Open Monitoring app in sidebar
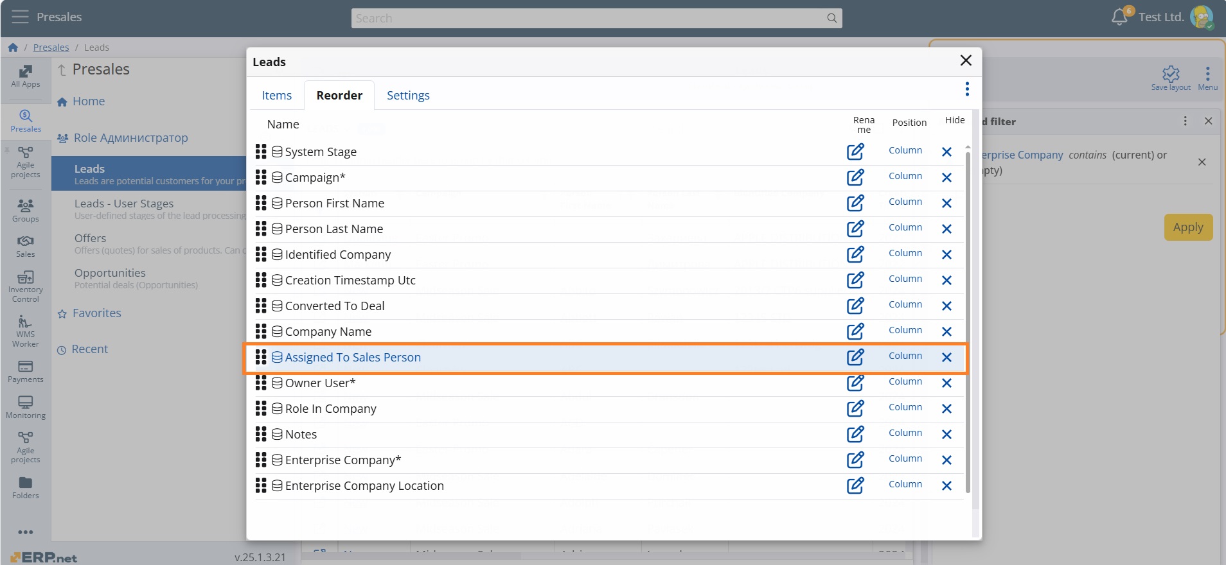The height and width of the screenshot is (565, 1226). (26, 408)
